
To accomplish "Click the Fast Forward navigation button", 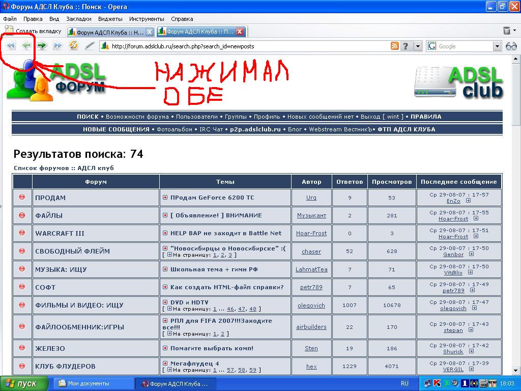I will [57, 46].
